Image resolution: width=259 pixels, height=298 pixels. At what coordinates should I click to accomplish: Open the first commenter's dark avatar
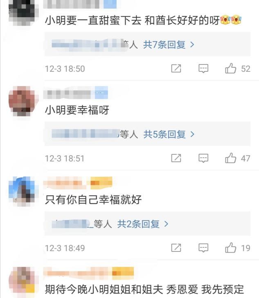click(x=24, y=12)
